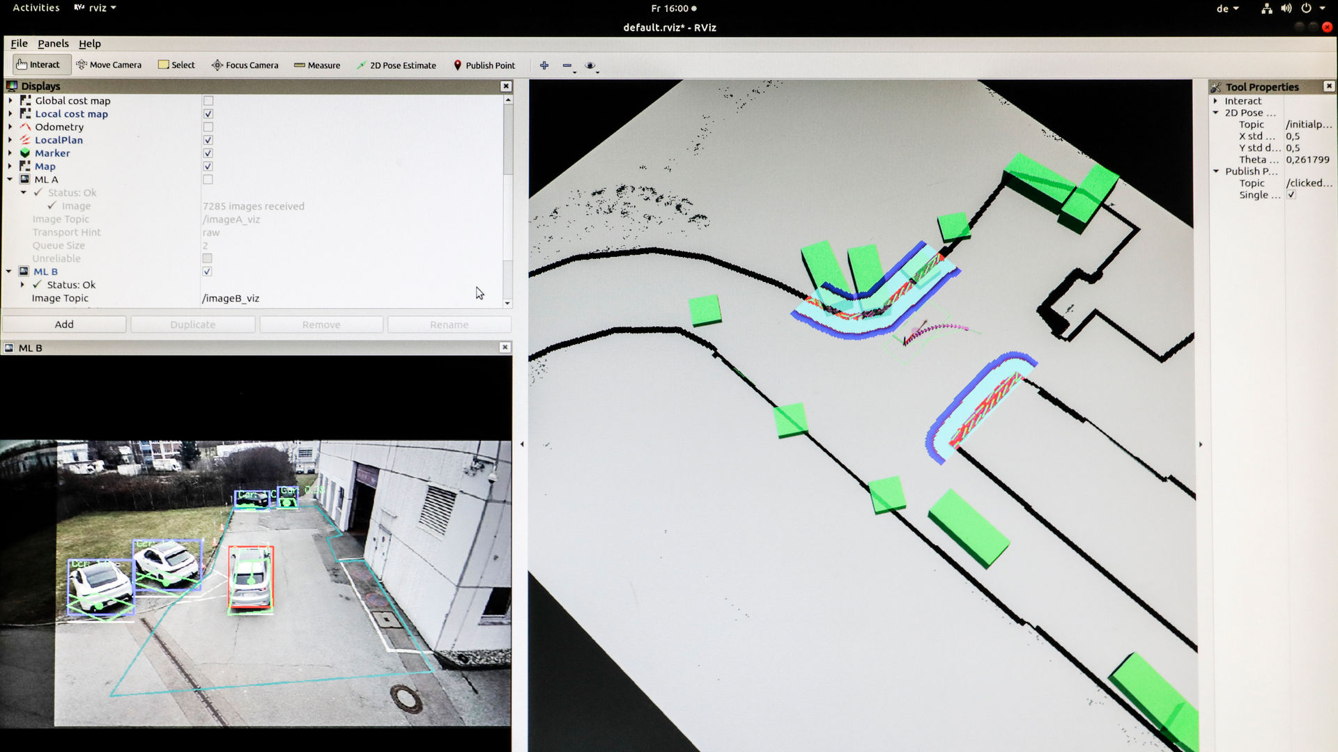Open the eye icon dropdown in the toolbar
Viewport: 1338px width, 752px height.
[590, 64]
